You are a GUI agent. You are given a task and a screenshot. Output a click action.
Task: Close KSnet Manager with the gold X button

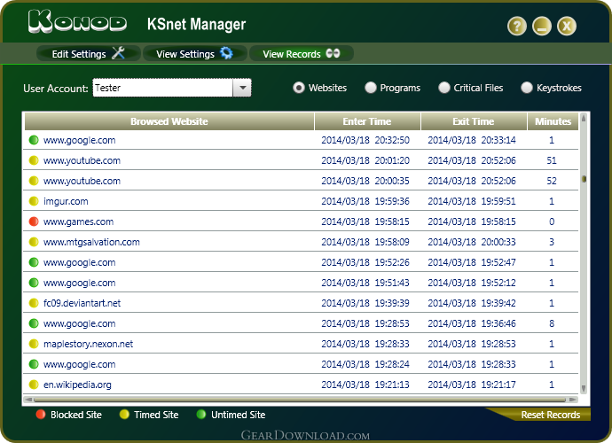[x=567, y=26]
